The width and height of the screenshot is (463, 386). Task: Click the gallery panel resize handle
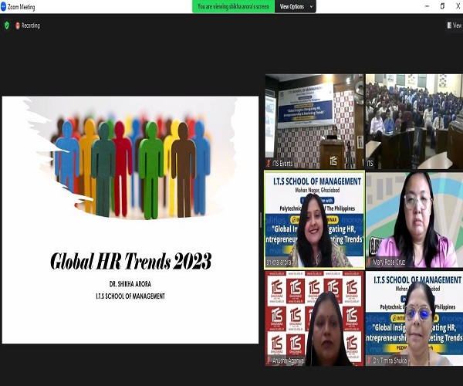[x=261, y=219]
